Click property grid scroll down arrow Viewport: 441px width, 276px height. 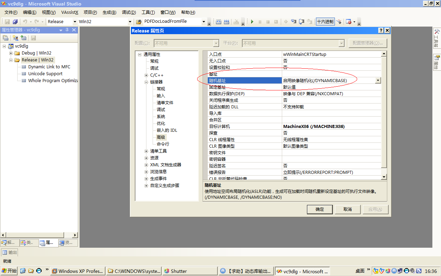tap(384, 177)
